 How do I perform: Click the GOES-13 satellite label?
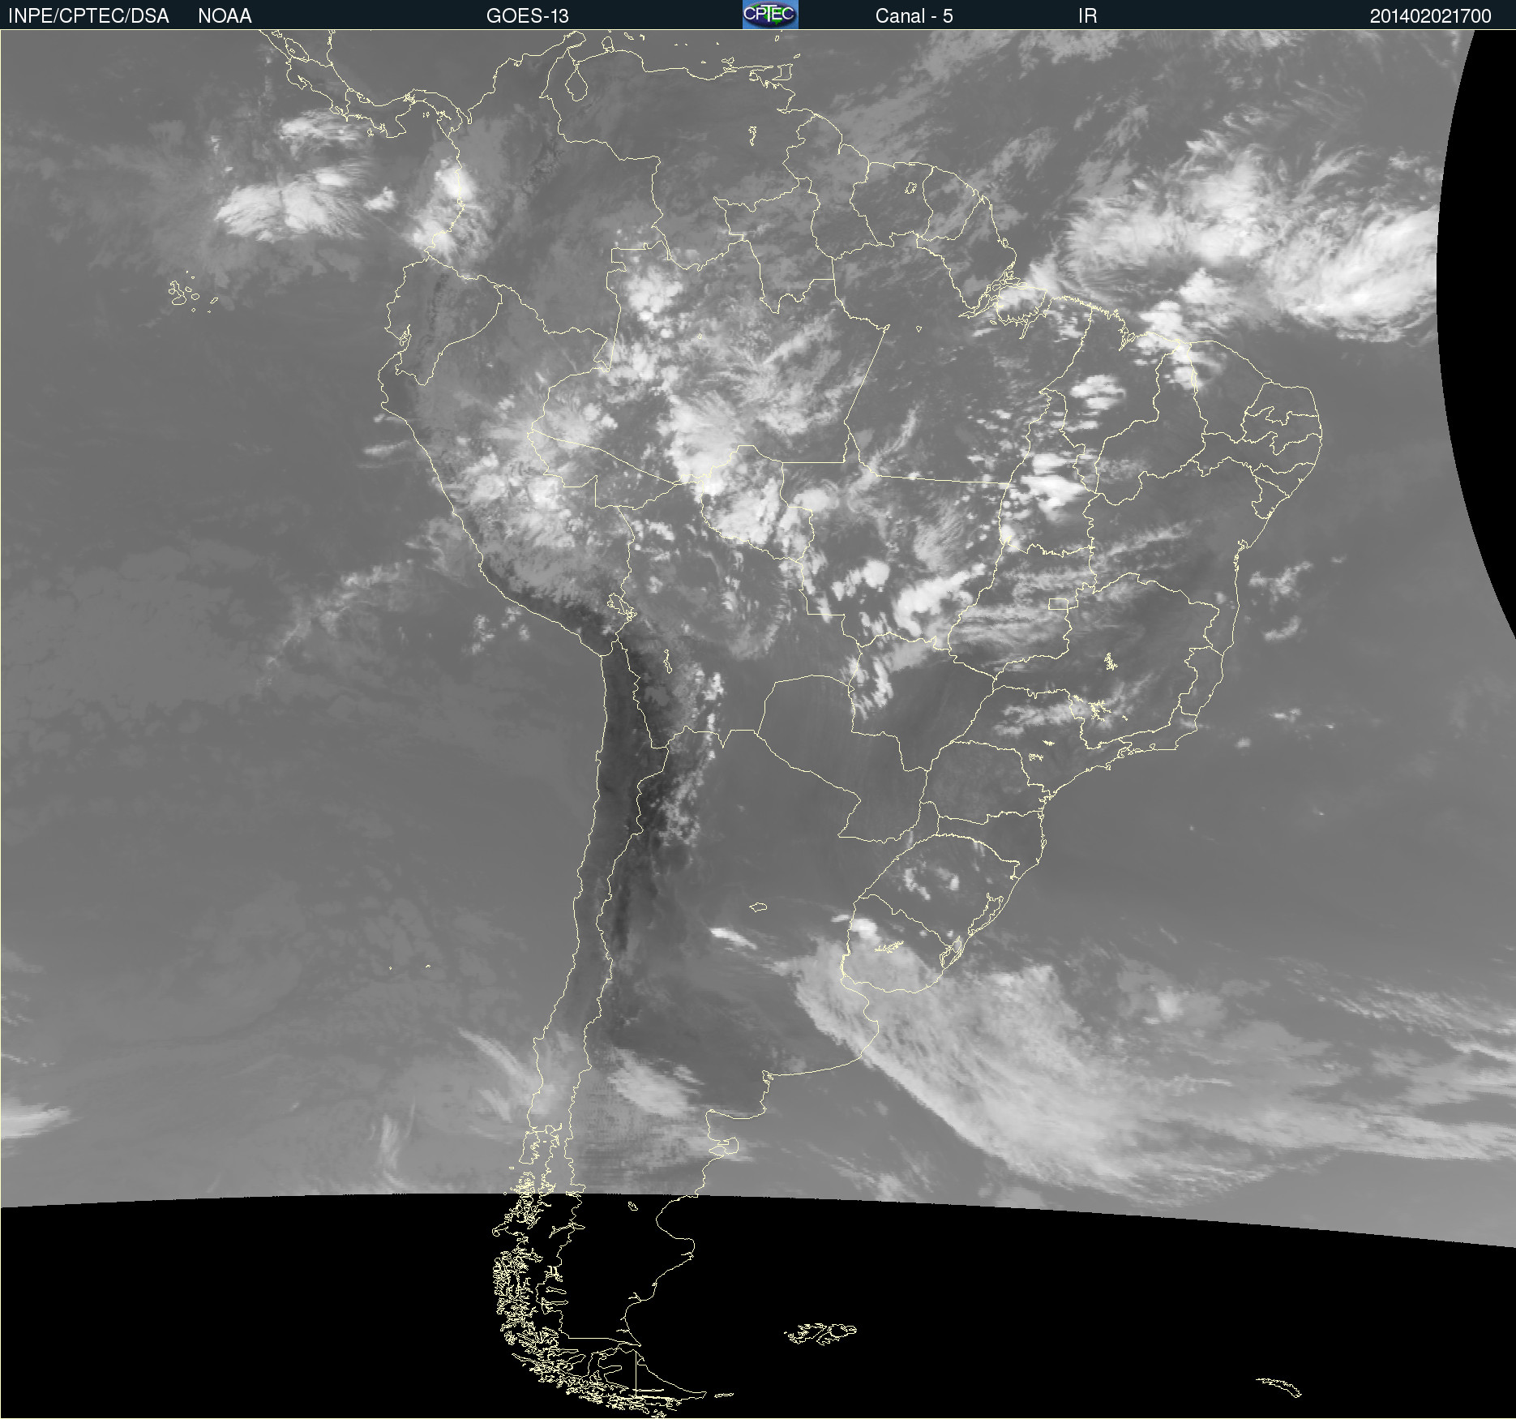(x=528, y=16)
